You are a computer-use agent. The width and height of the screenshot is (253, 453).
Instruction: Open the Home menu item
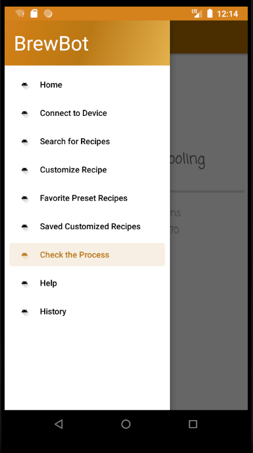click(x=87, y=85)
